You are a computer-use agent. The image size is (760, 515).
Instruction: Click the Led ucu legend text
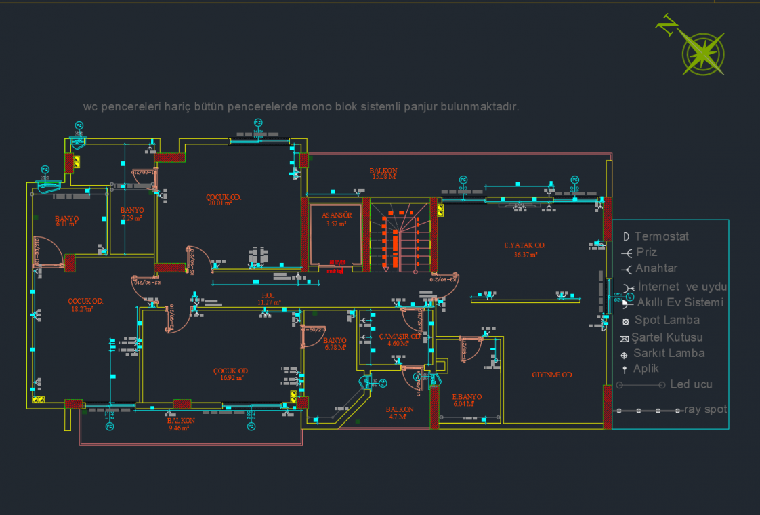click(691, 384)
